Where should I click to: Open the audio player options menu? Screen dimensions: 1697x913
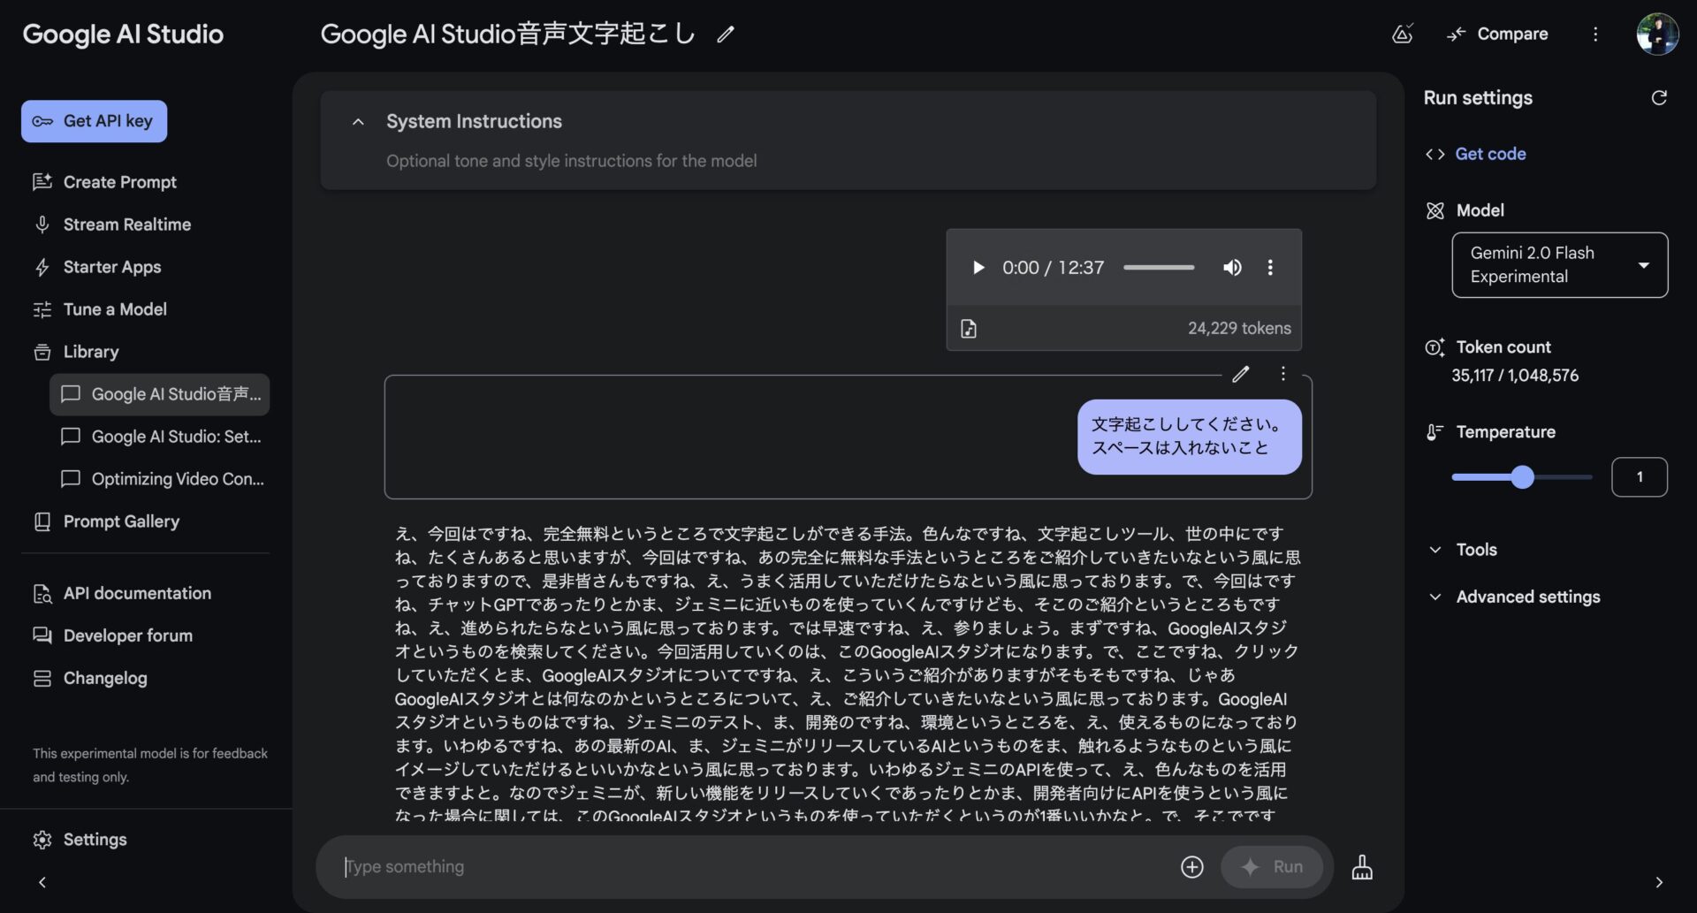(1270, 267)
